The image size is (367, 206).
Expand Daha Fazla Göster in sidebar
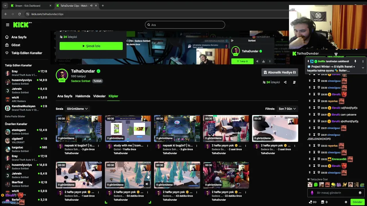[x=15, y=116]
